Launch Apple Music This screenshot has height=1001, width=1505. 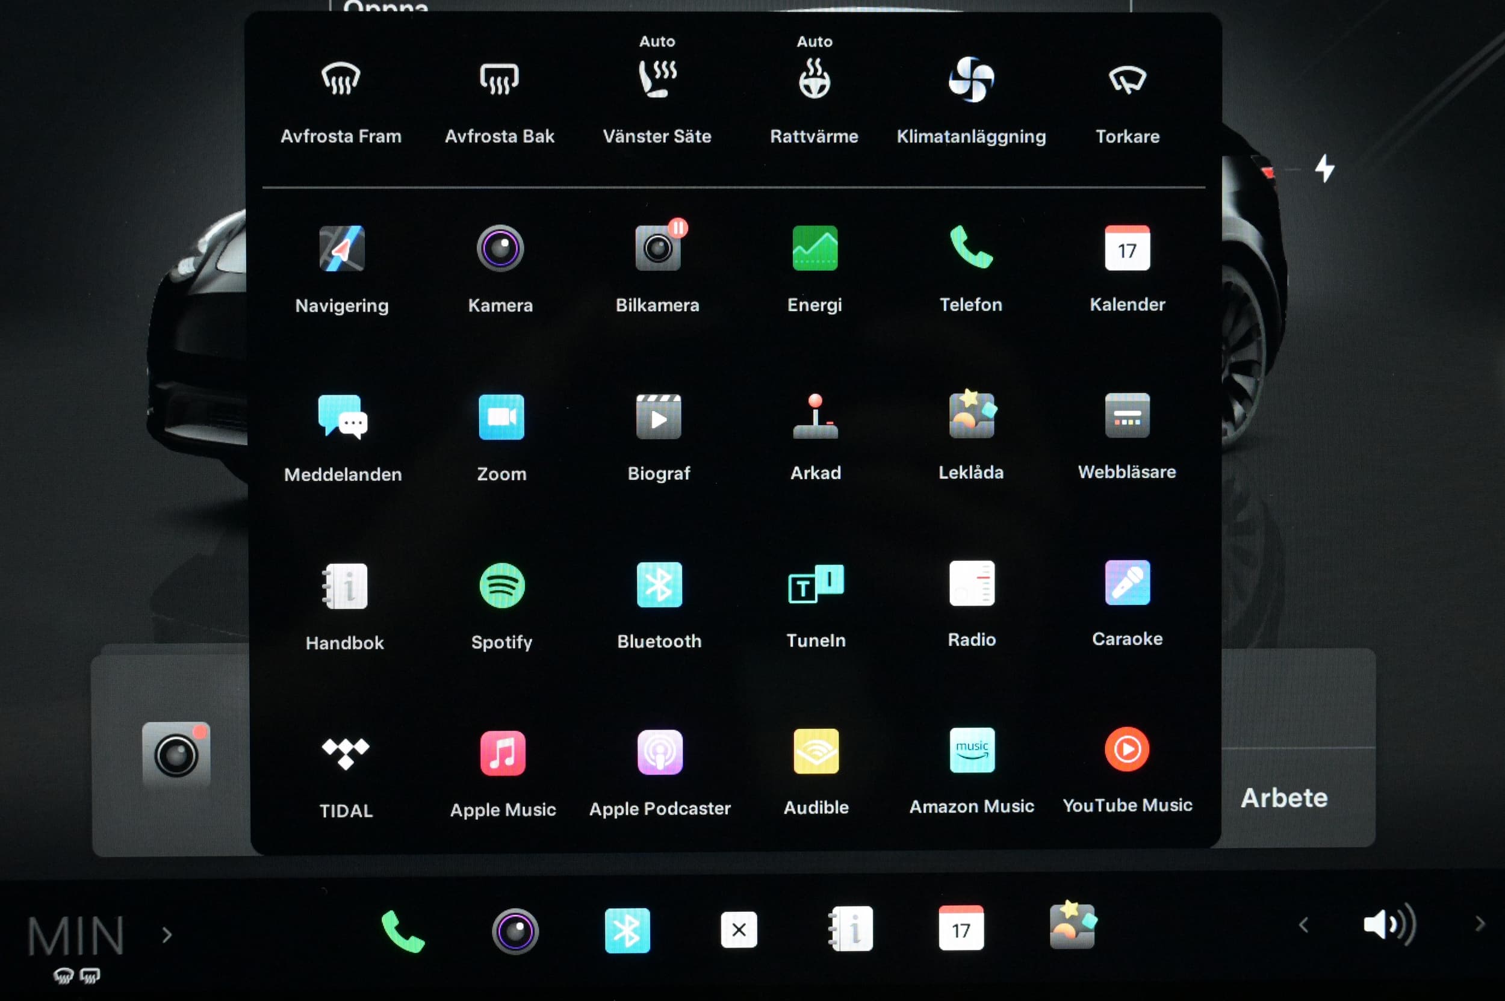pyautogui.click(x=503, y=753)
